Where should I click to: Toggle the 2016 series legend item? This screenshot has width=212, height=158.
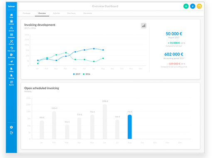click(86, 74)
